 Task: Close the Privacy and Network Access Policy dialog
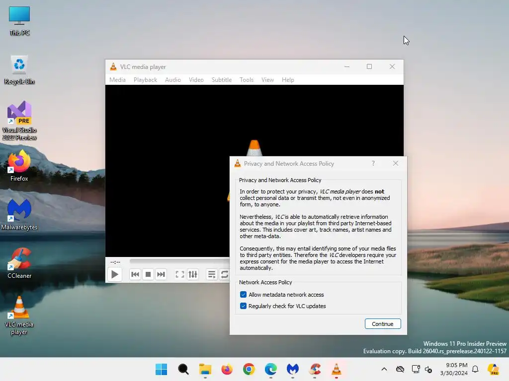(x=395, y=163)
